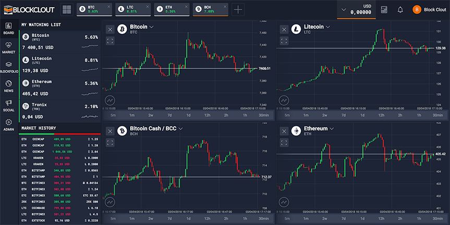This screenshot has width=450, height=225.
Task: Switch to the BCH tab
Action: [210, 9]
